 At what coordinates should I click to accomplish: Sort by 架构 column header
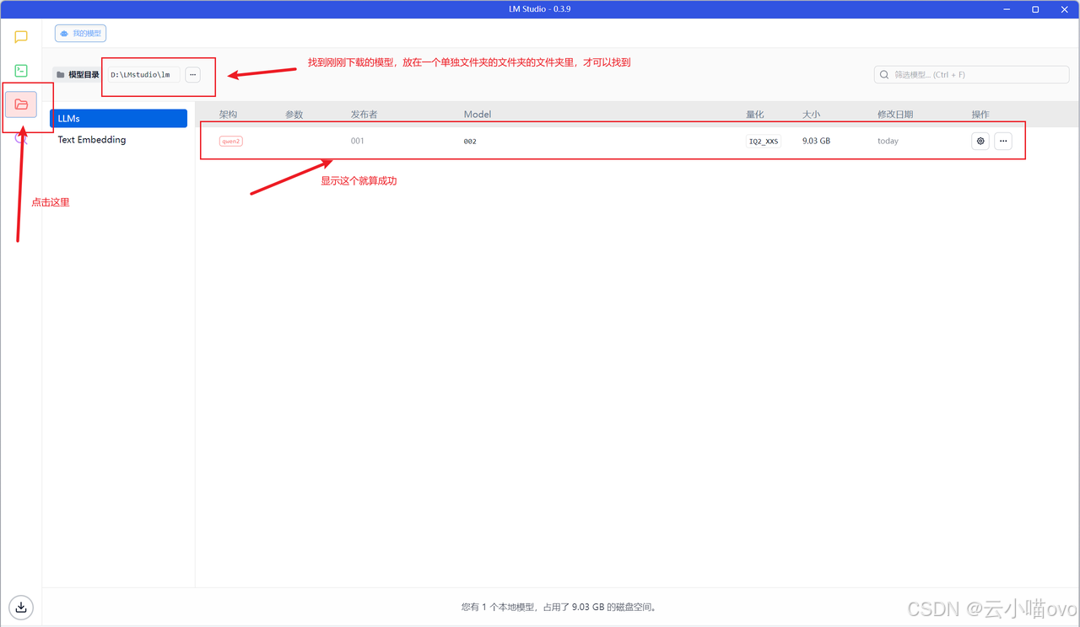(x=228, y=115)
